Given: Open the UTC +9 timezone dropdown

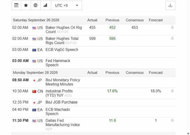Looking at the screenshot, I should click(x=66, y=5).
